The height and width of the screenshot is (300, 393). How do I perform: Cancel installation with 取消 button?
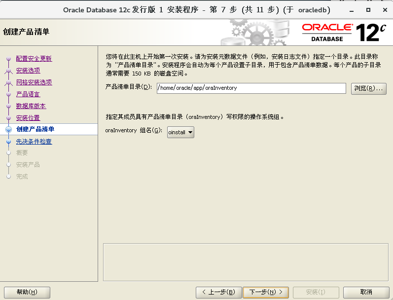[366, 292]
